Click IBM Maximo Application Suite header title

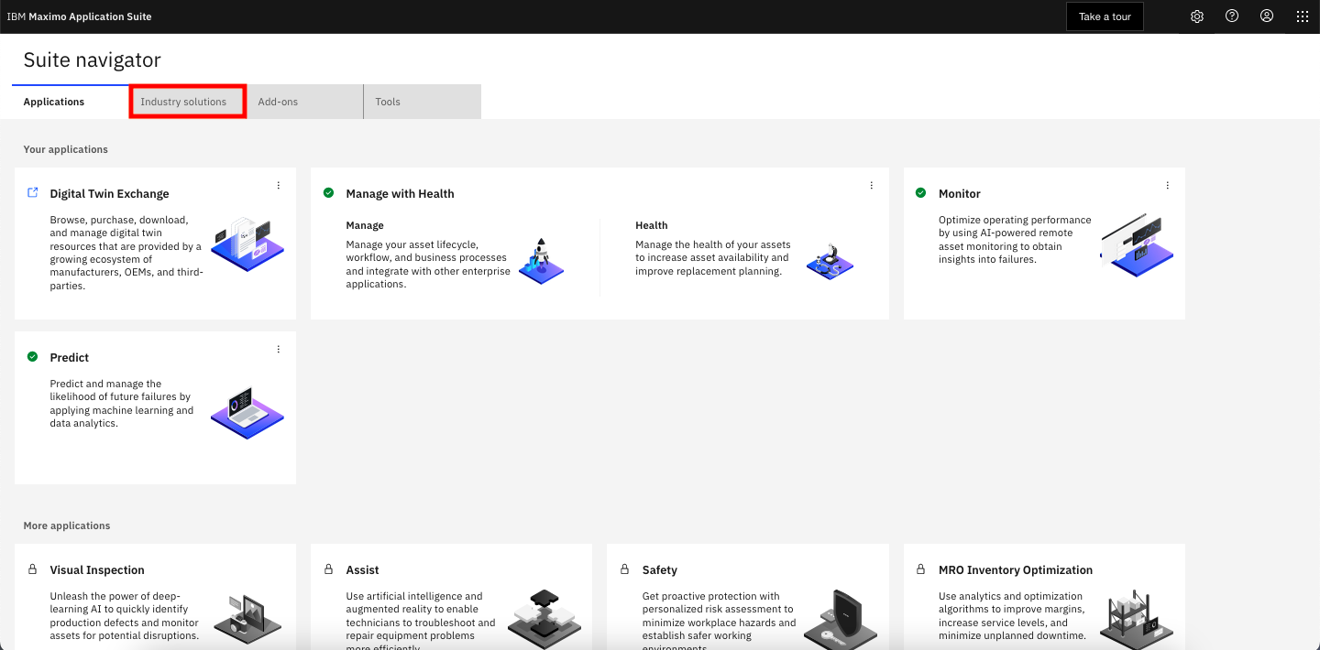pyautogui.click(x=80, y=16)
